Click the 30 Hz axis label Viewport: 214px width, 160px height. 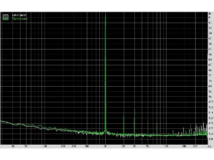coord(13,146)
